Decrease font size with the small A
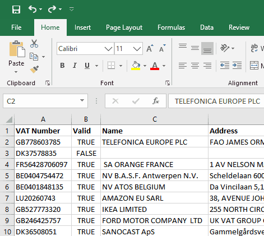The image size is (264, 236). coord(163,48)
